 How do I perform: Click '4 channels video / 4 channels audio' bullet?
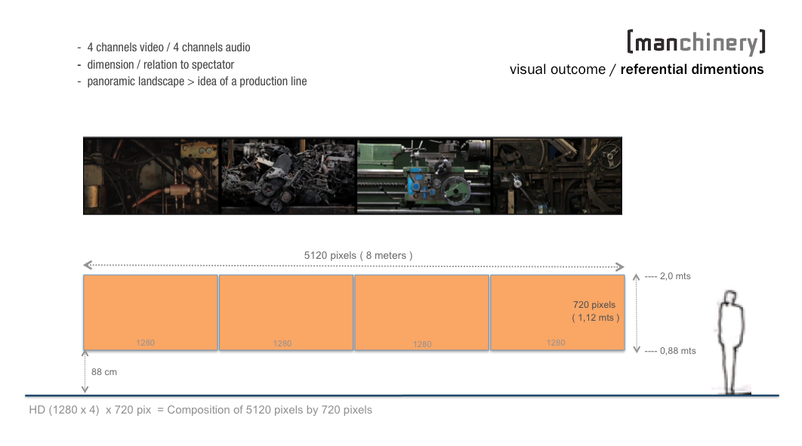169,48
